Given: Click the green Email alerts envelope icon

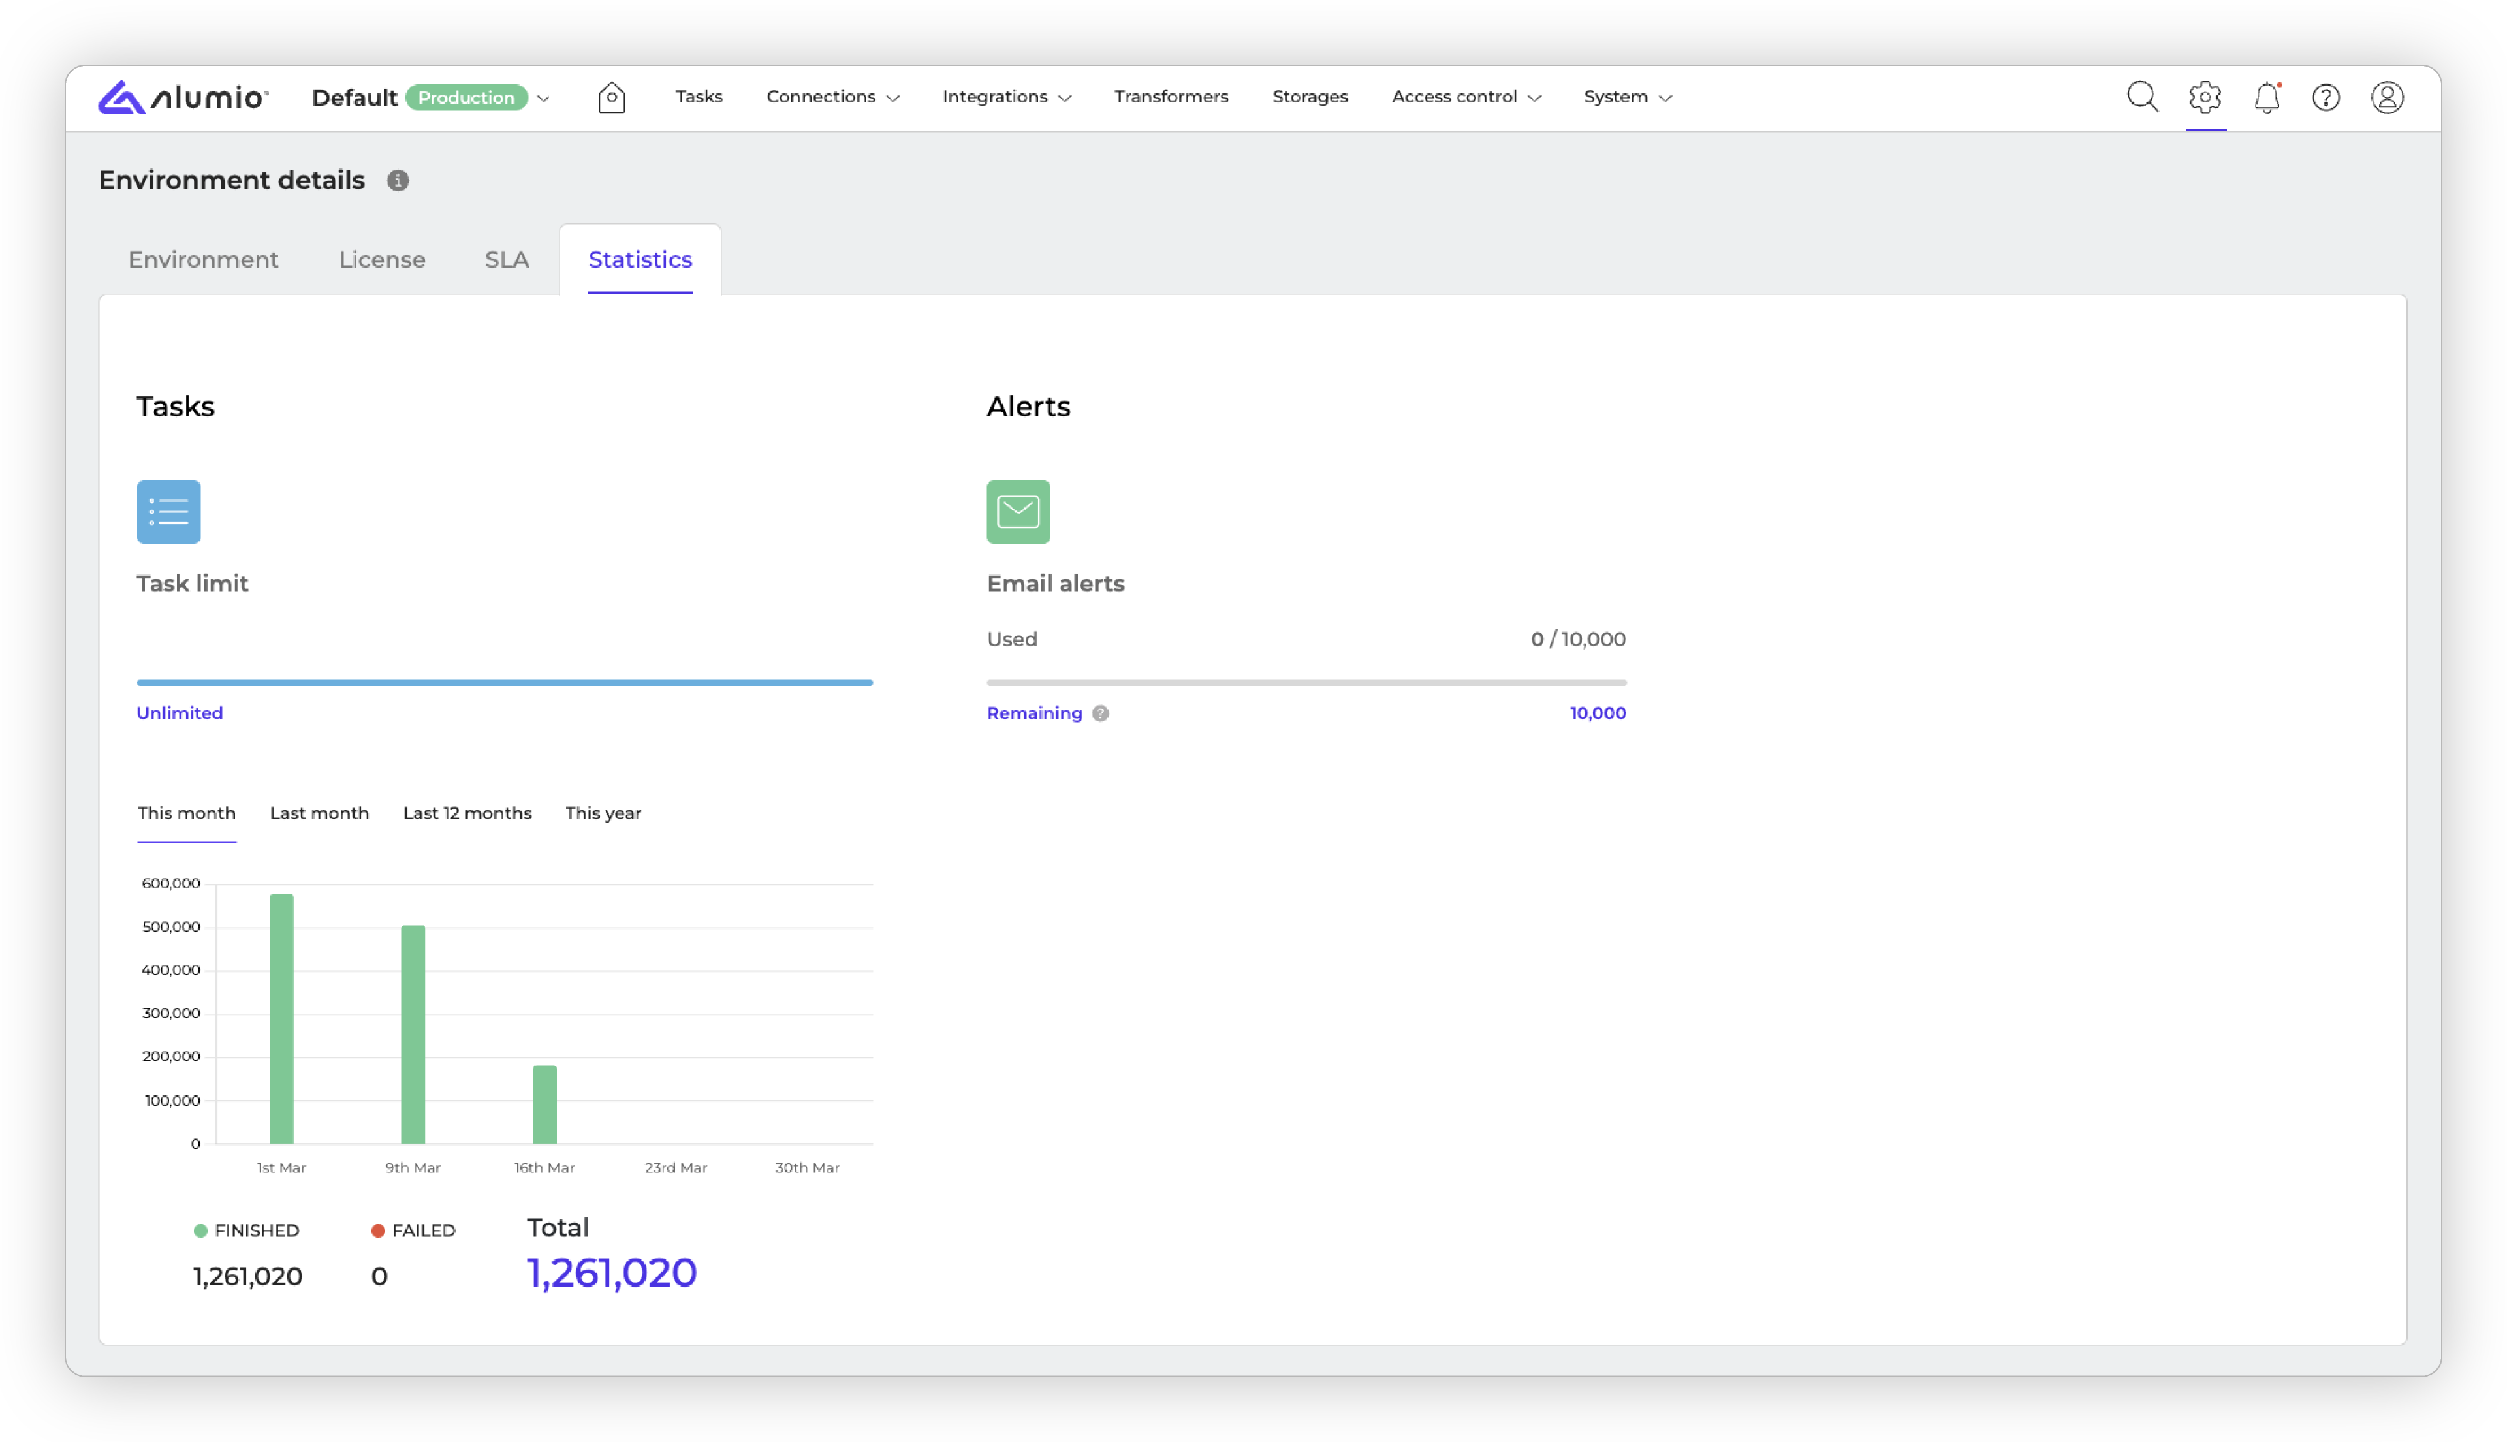Looking at the screenshot, I should (x=1018, y=512).
